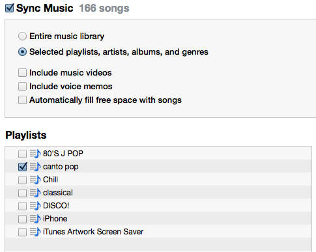
Task: Click the DISCO! playlist icon
Action: (x=35, y=206)
